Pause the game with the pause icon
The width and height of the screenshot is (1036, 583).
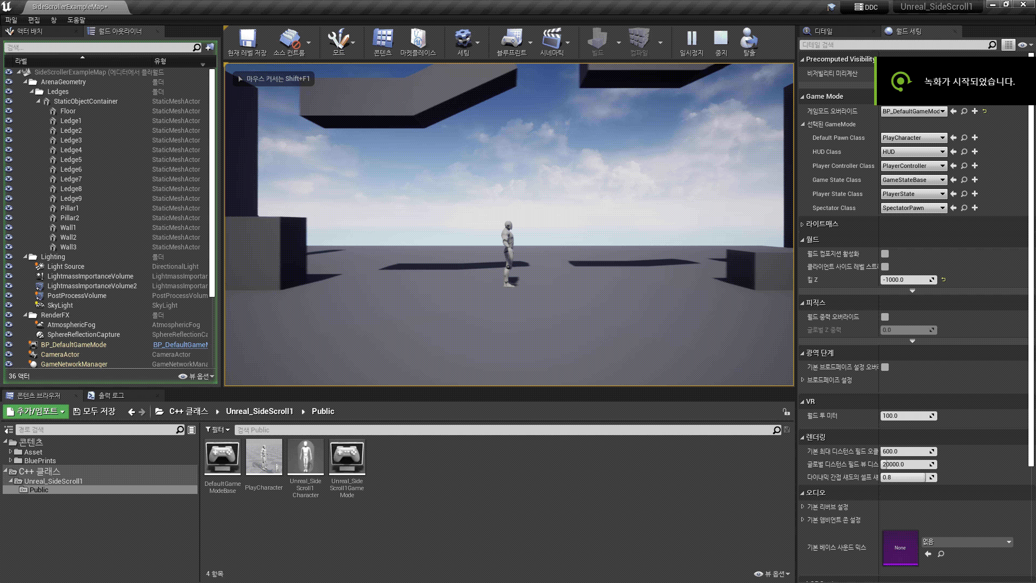coord(692,39)
